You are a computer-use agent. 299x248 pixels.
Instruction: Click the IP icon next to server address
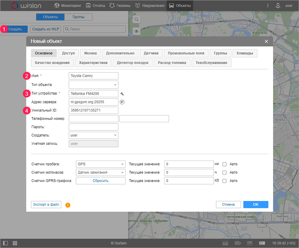(122, 102)
